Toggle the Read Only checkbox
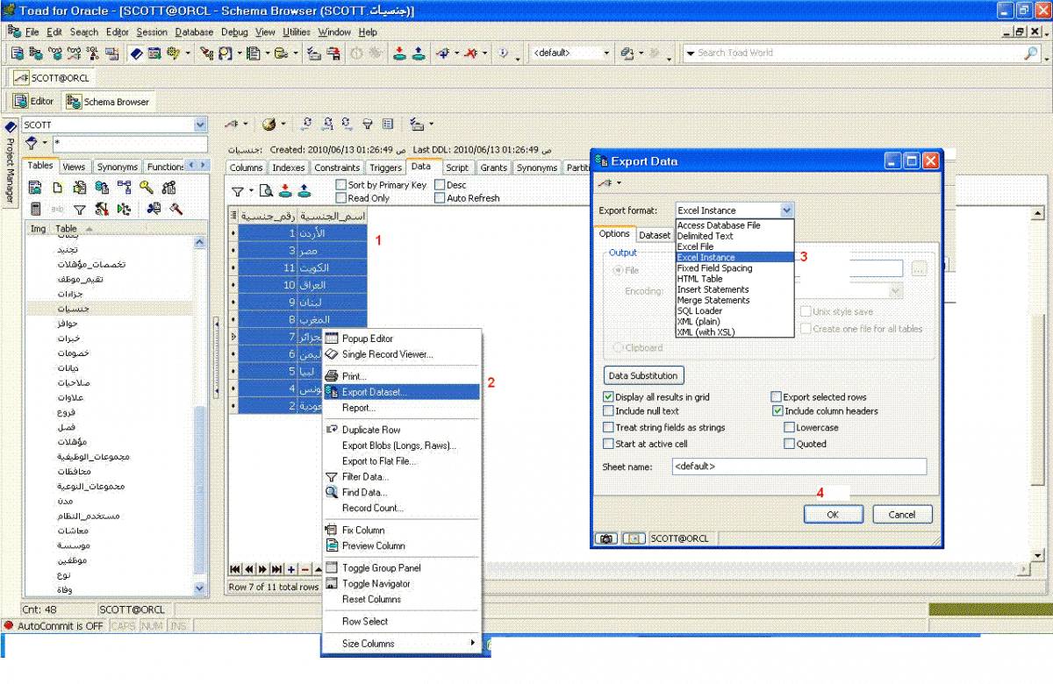This screenshot has height=684, width=1053. click(341, 198)
